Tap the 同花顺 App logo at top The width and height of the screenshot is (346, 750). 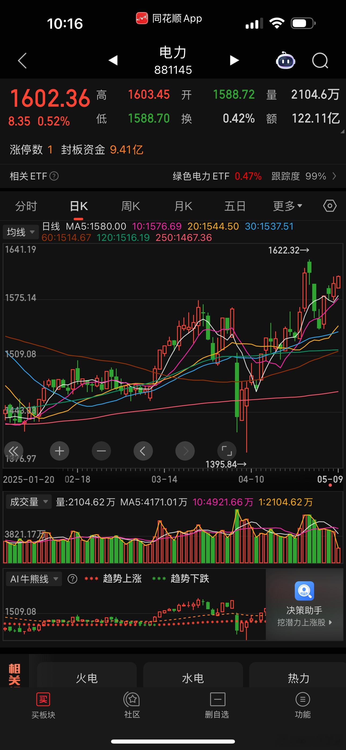[142, 18]
